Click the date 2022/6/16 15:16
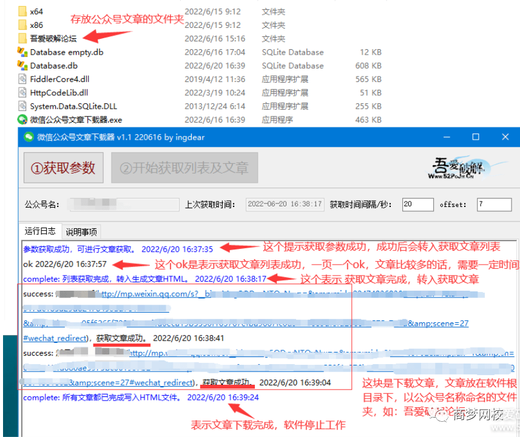 215,39
